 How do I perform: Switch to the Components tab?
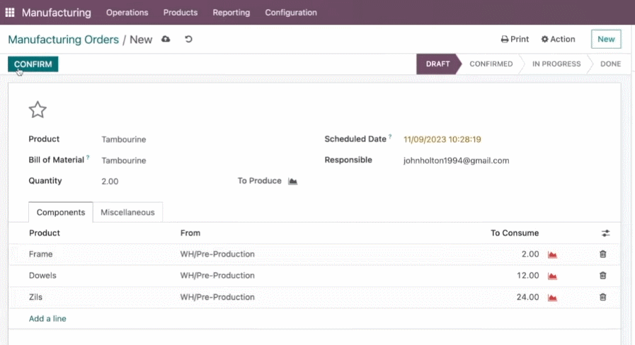tap(61, 212)
